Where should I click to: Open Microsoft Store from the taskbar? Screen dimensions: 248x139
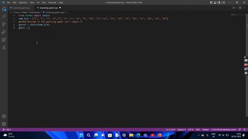coord(110,135)
